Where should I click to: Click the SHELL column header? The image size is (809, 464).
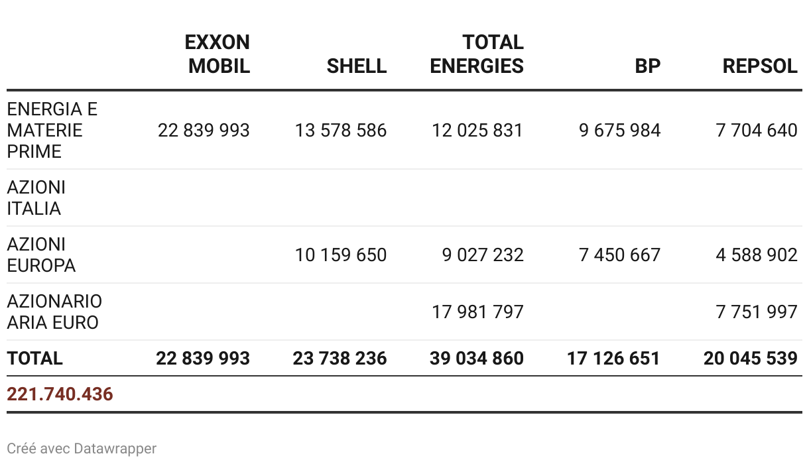356,66
